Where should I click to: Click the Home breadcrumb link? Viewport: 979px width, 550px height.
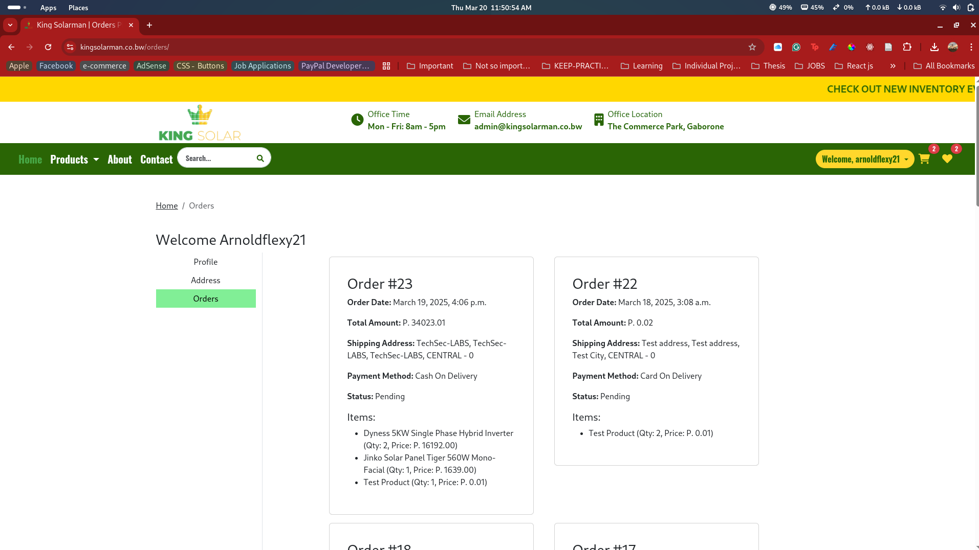point(166,205)
